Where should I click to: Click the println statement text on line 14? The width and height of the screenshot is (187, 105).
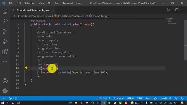click(x=75, y=72)
